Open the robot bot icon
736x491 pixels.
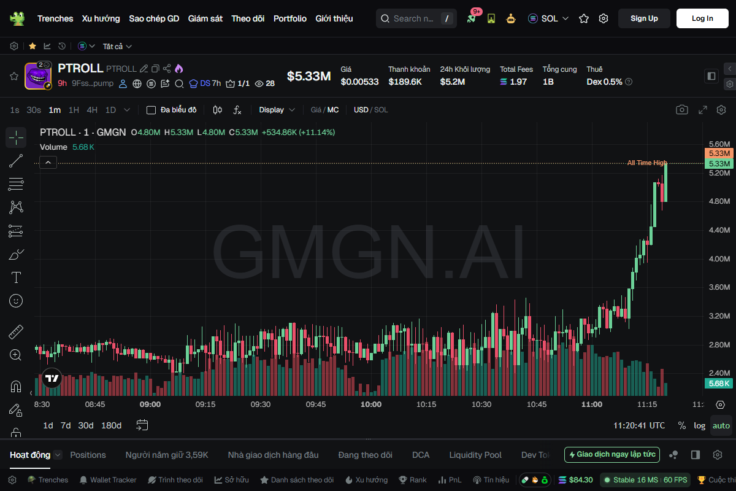[x=511, y=18]
